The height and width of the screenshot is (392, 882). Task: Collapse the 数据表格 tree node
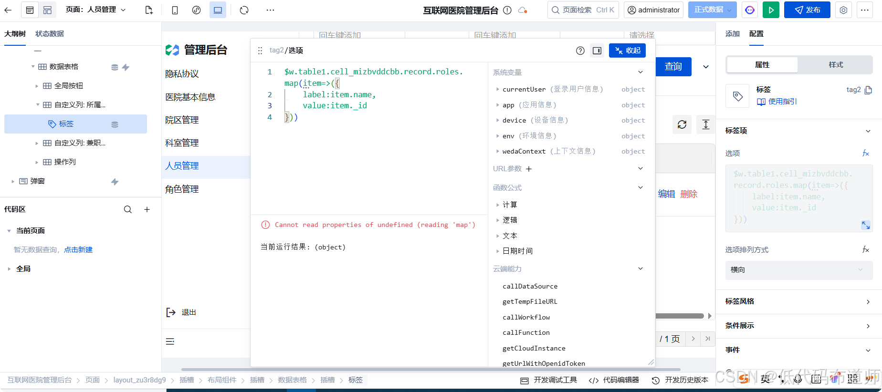33,67
